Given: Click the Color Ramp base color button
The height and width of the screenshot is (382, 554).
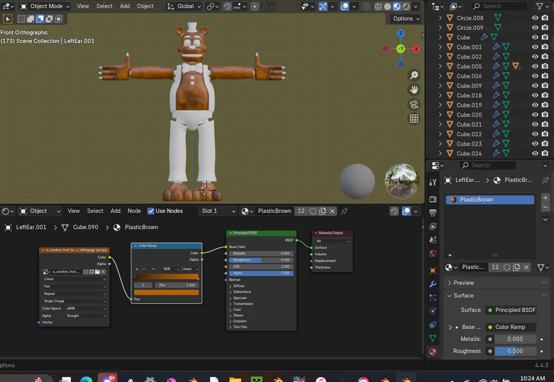Looking at the screenshot, I should coord(511,327).
